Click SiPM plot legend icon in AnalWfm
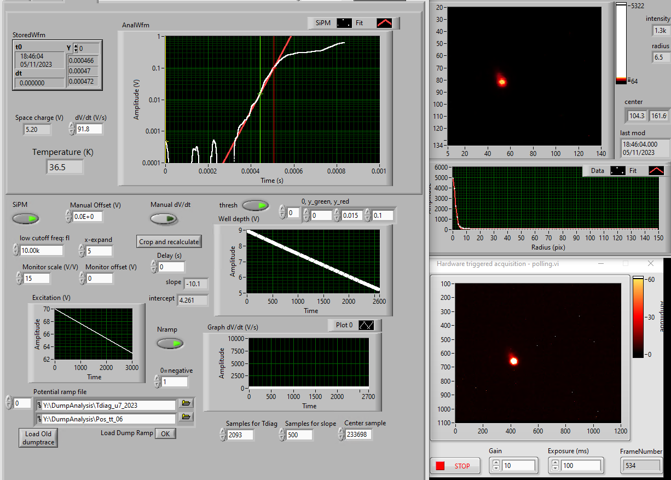This screenshot has width=671, height=480. click(344, 23)
